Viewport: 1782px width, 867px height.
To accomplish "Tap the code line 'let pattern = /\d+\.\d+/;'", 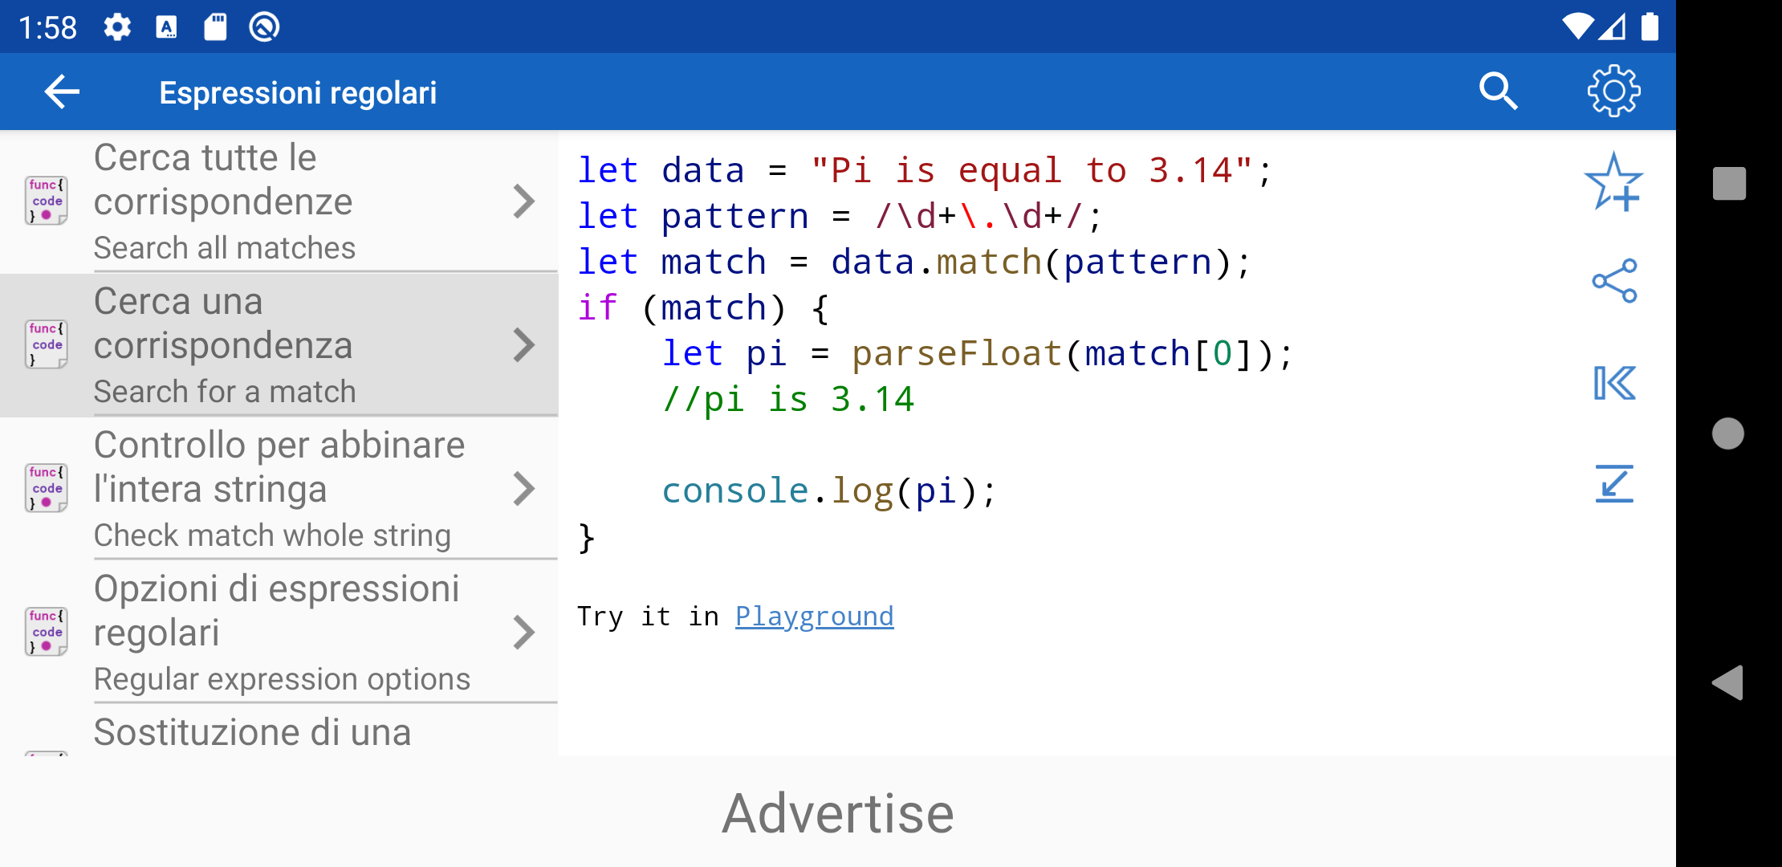I will click(840, 216).
